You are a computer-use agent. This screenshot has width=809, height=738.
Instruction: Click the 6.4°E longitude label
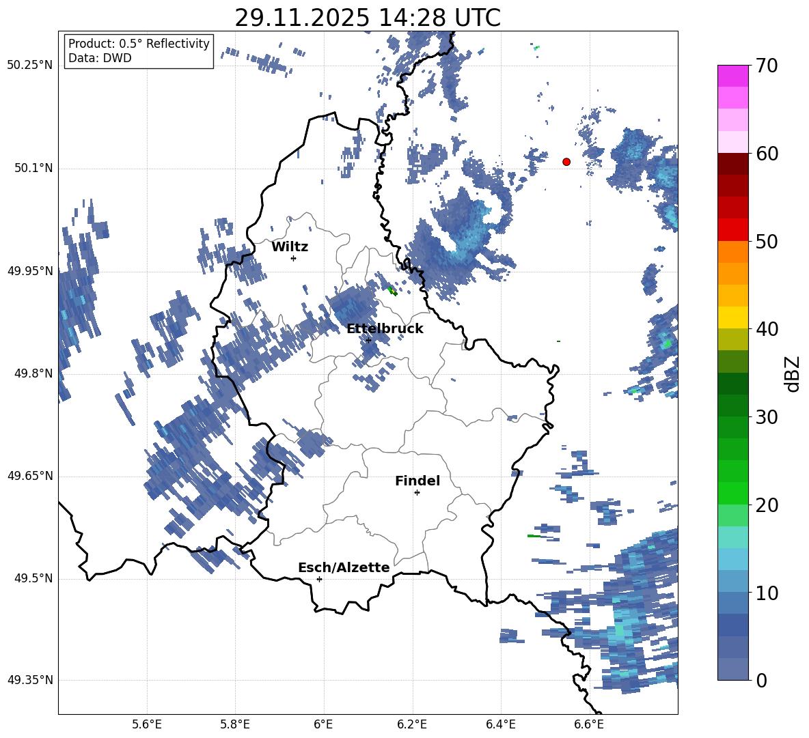501,724
